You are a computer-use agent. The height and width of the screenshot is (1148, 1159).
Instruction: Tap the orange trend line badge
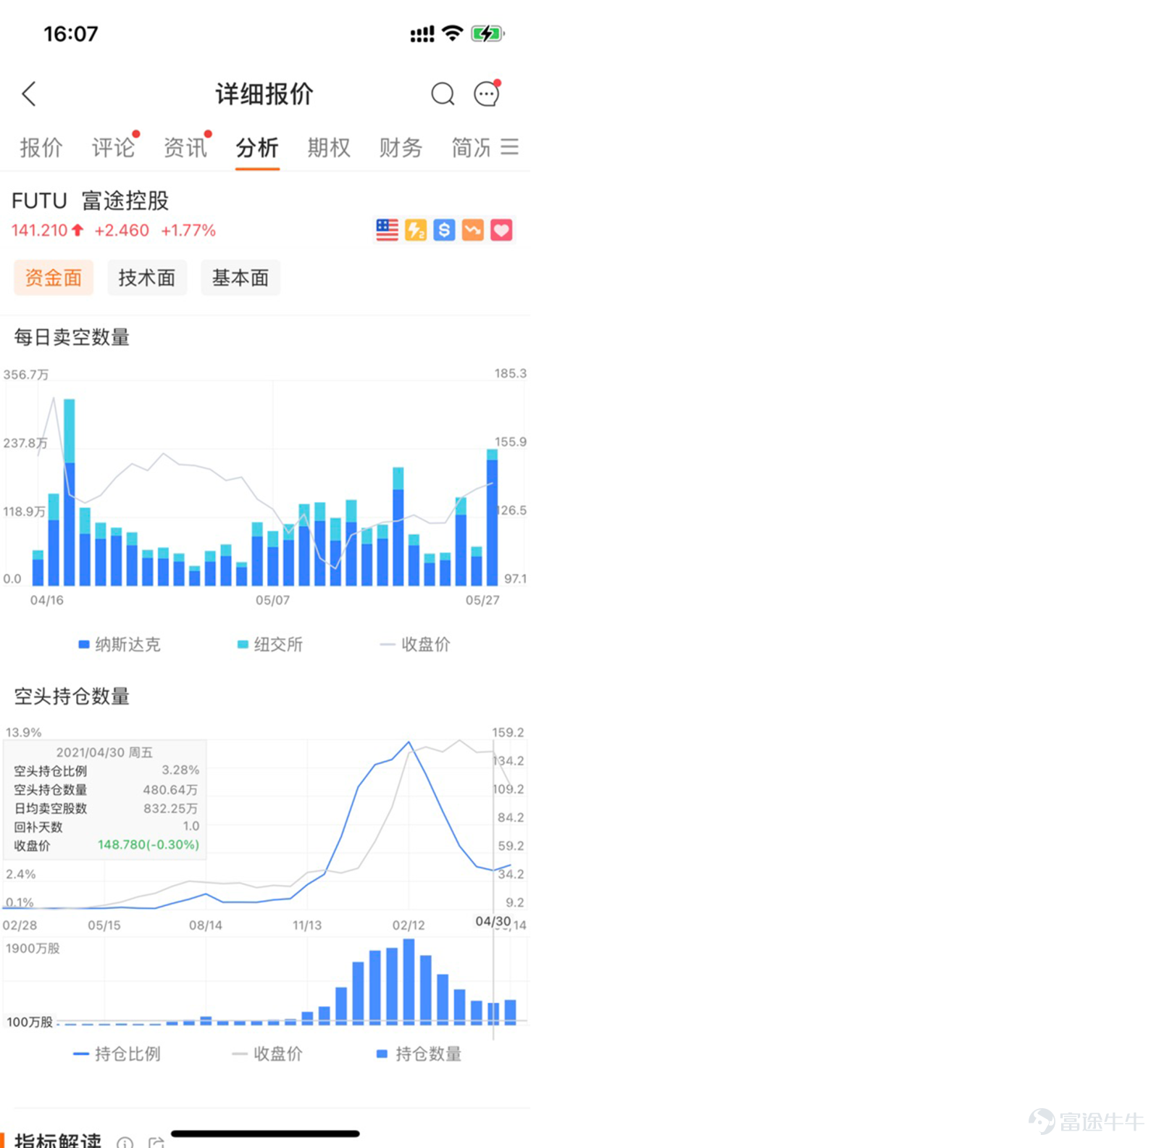click(x=473, y=230)
